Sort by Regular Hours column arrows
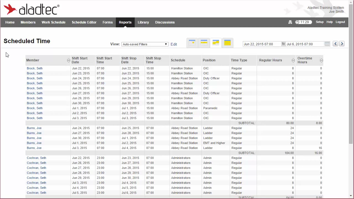Screen dimensions: 354x199 coord(293,60)
